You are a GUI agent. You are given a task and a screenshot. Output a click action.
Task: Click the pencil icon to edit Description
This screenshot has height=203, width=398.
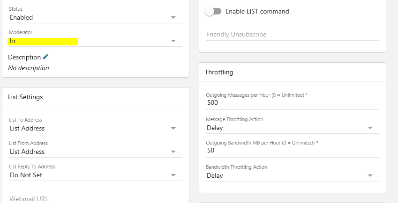click(45, 57)
